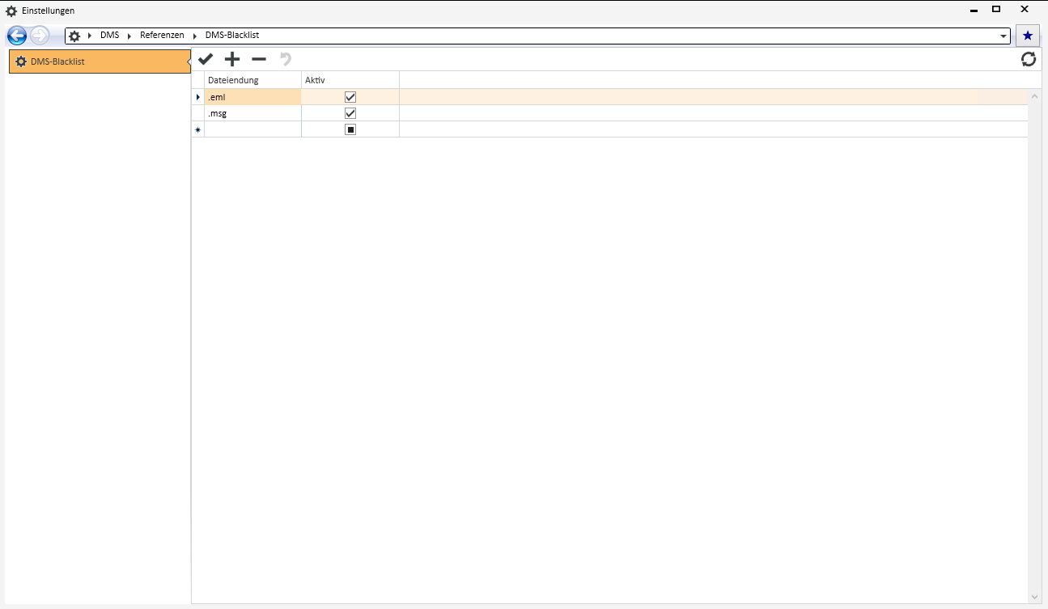Image resolution: width=1048 pixels, height=609 pixels.
Task: Maximize the Einstellungen window
Action: tap(996, 9)
